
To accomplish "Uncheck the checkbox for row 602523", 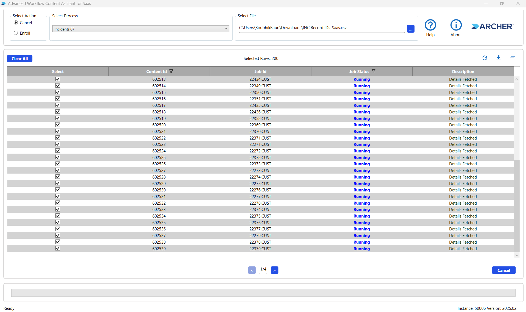I will pos(58,144).
